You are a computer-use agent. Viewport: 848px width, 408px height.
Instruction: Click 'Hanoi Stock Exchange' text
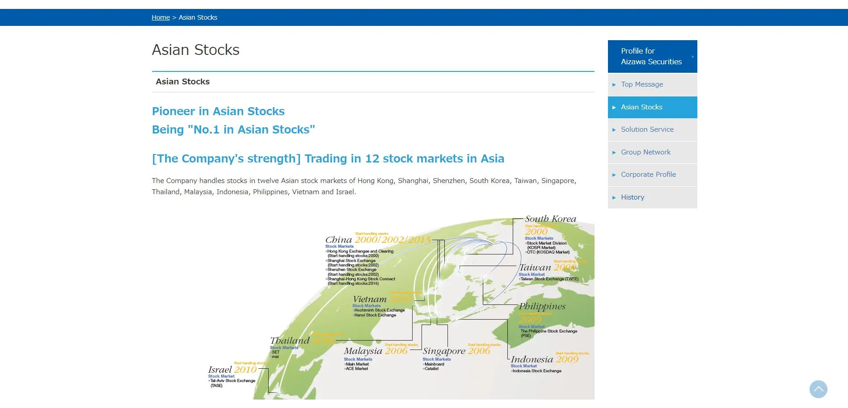click(375, 315)
